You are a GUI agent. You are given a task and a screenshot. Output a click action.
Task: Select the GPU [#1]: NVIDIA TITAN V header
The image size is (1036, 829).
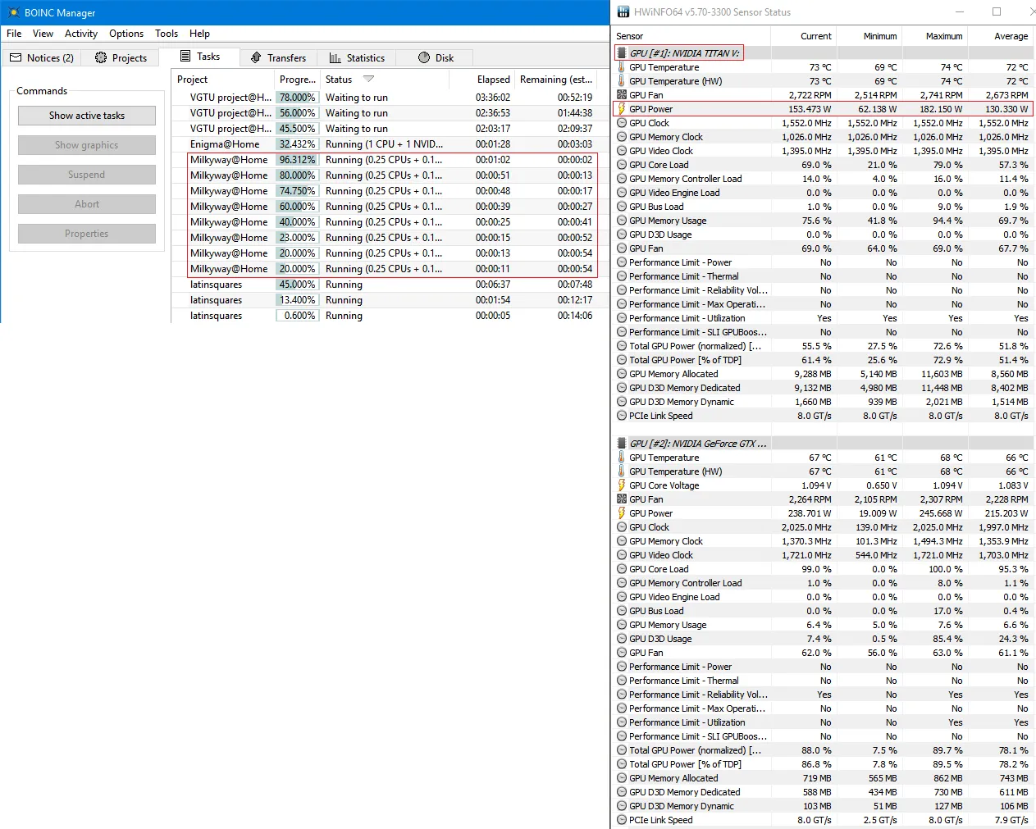(684, 53)
